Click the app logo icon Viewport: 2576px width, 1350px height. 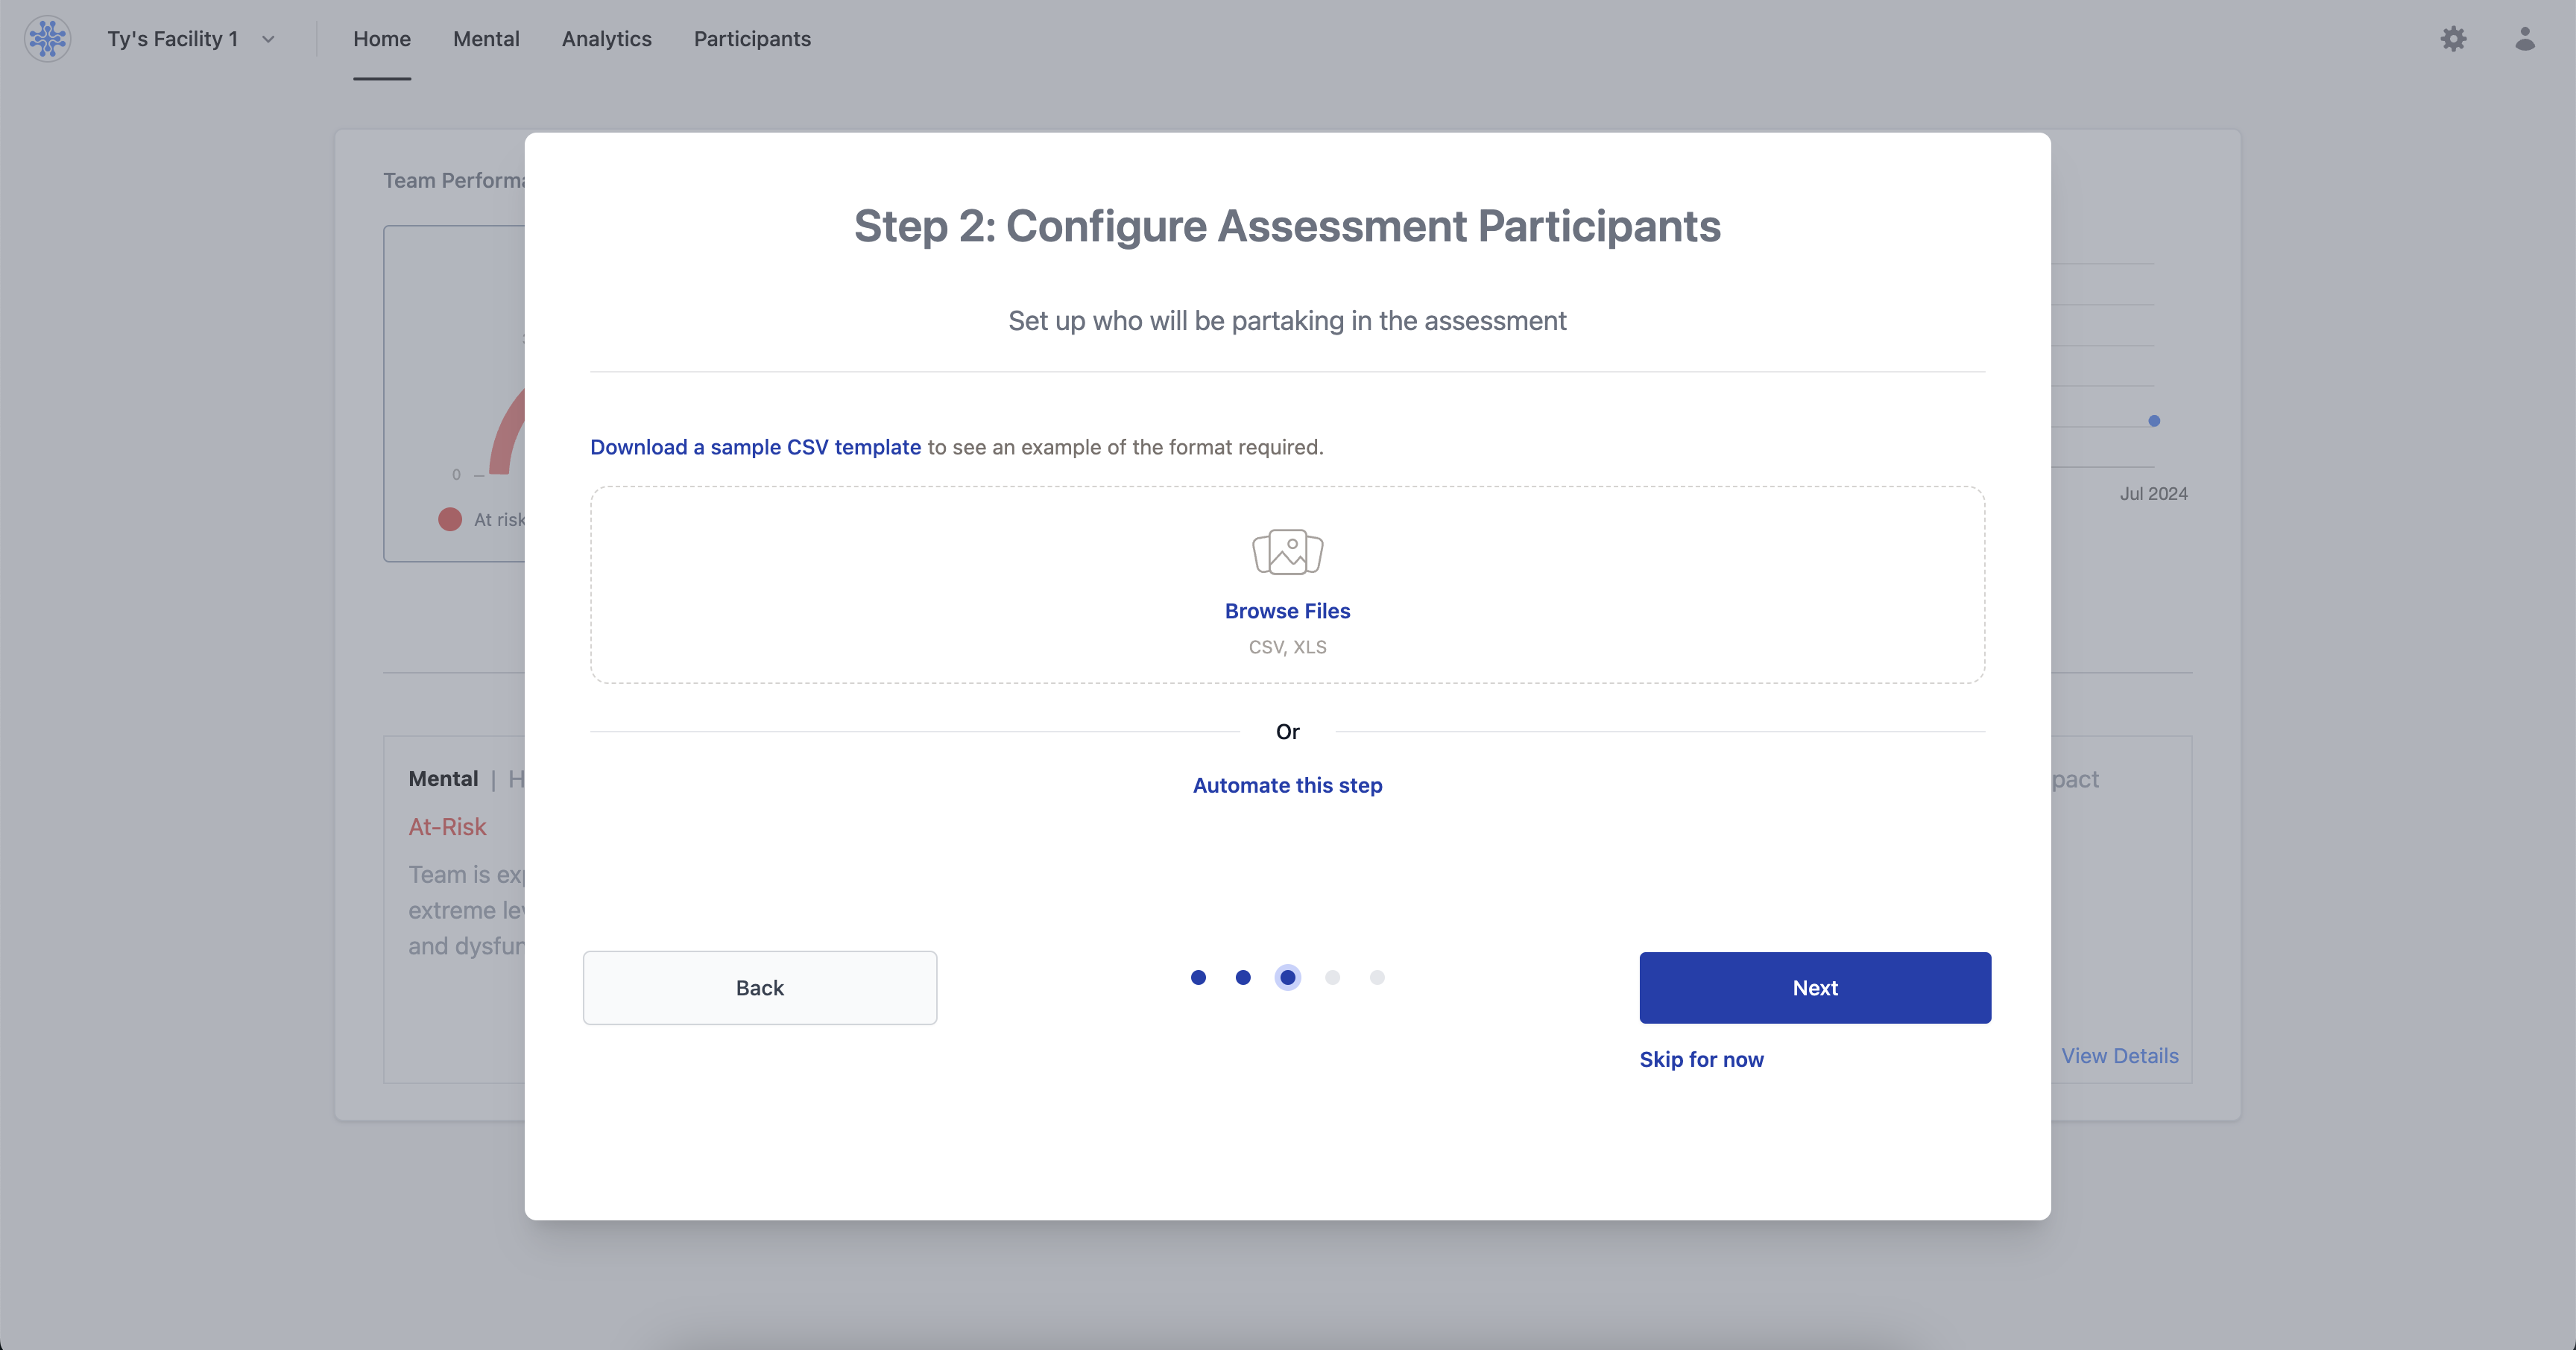pyautogui.click(x=47, y=39)
